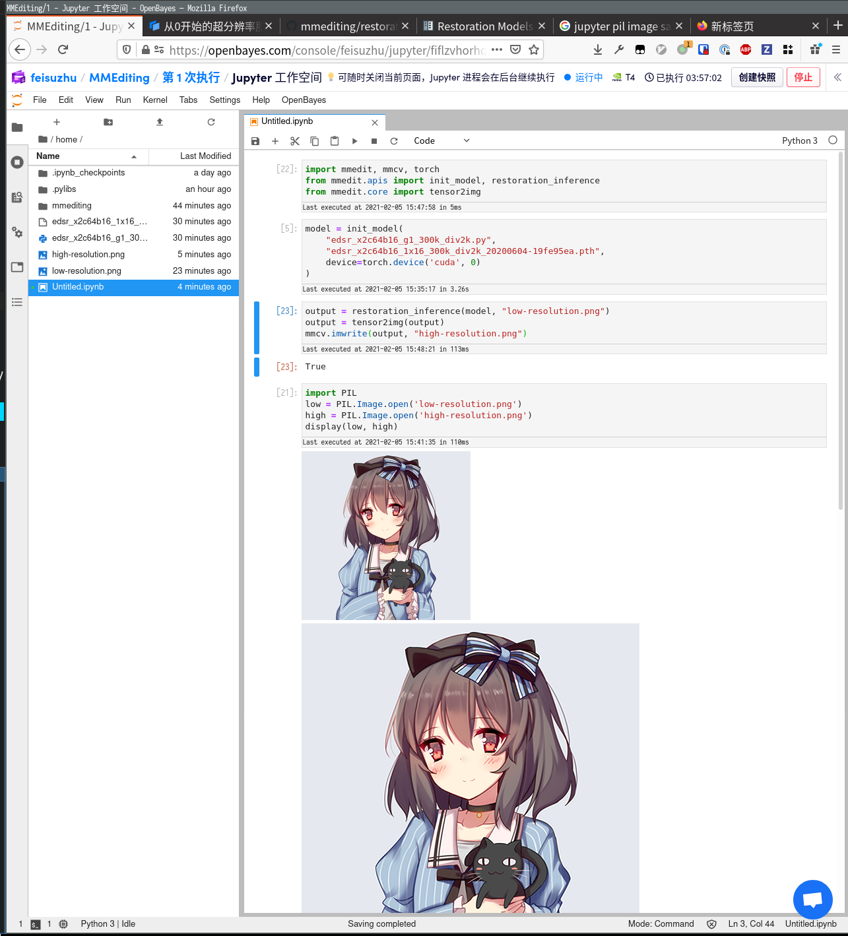Open the low-resolution.png file
848x936 pixels.
point(86,271)
